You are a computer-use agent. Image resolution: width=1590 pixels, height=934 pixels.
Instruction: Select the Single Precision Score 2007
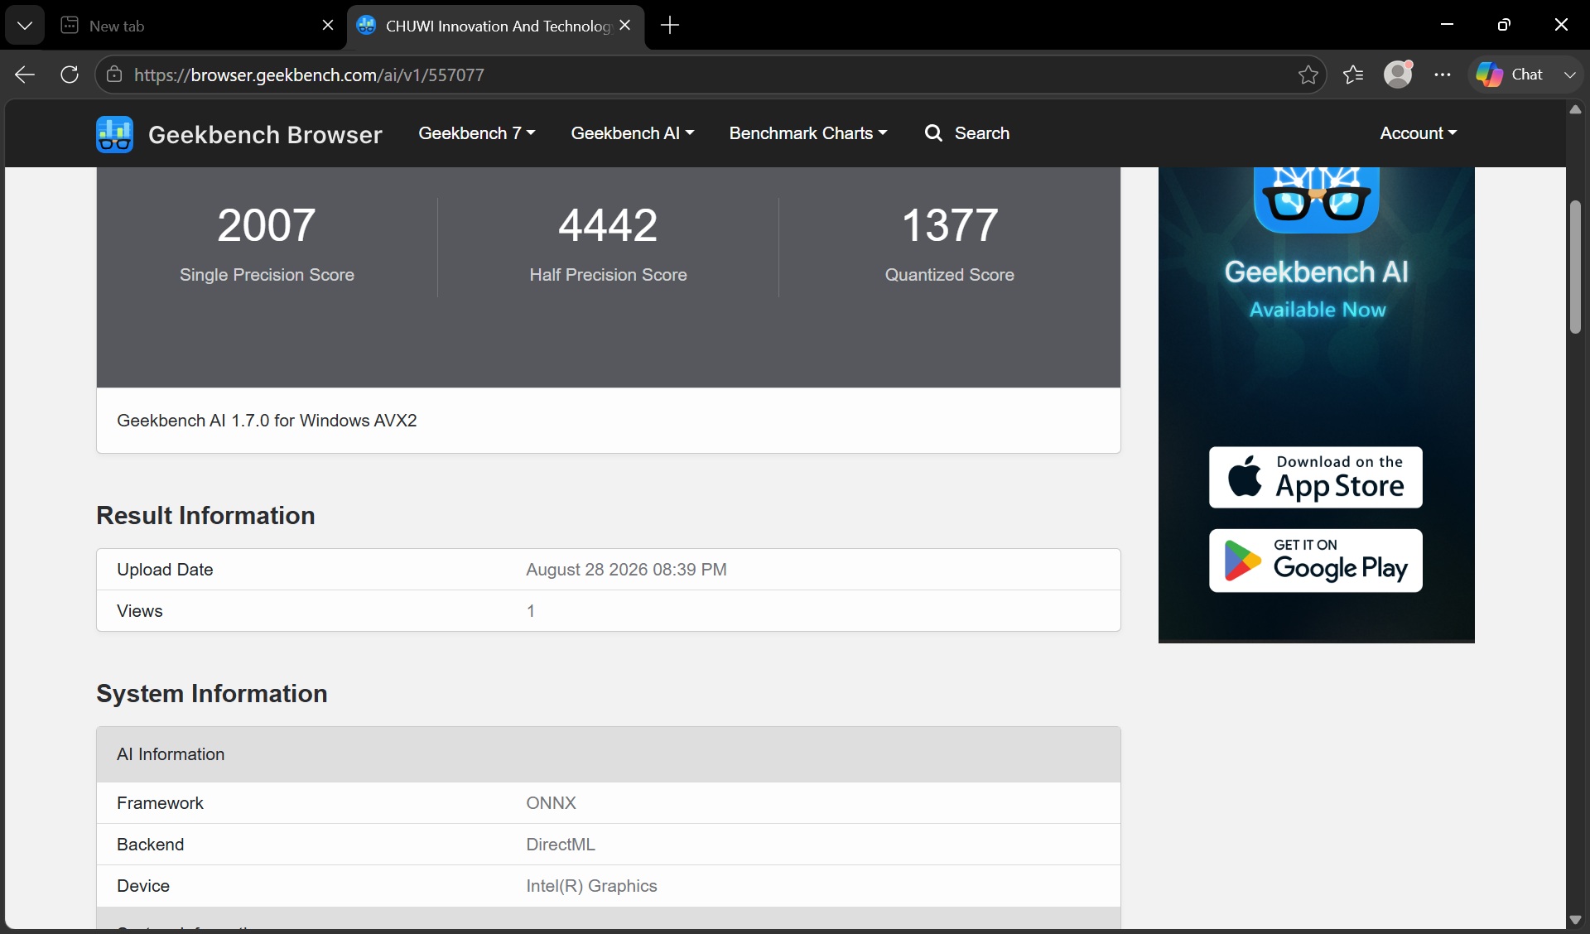pos(267,225)
